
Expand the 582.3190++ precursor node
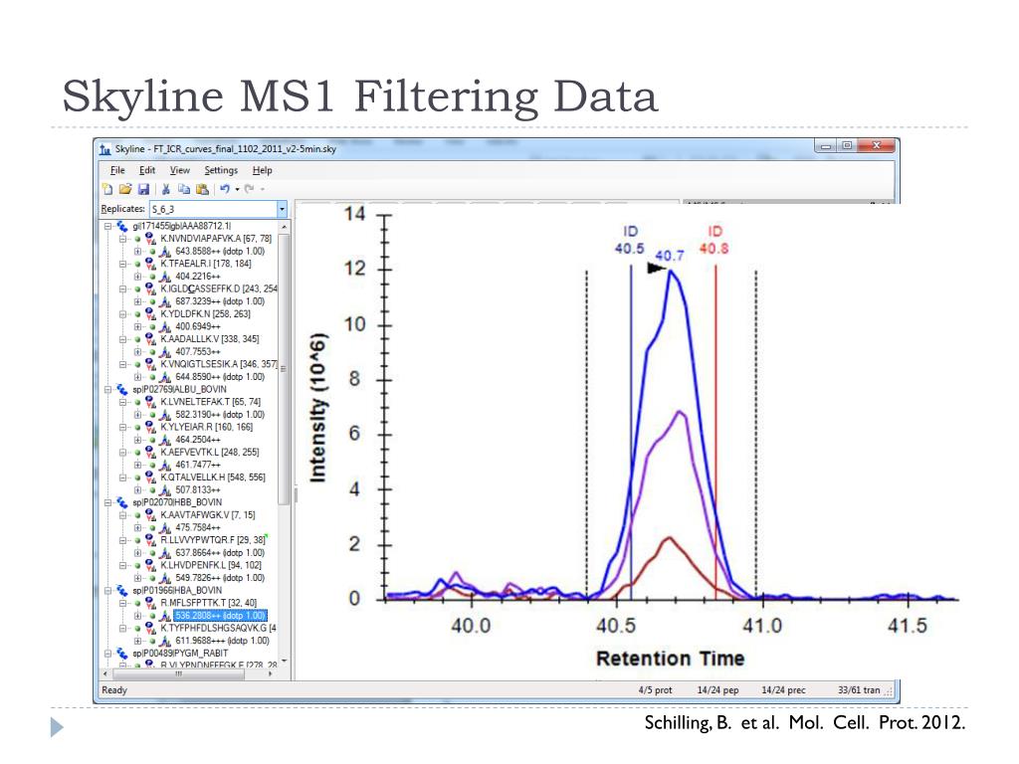pyautogui.click(x=137, y=415)
